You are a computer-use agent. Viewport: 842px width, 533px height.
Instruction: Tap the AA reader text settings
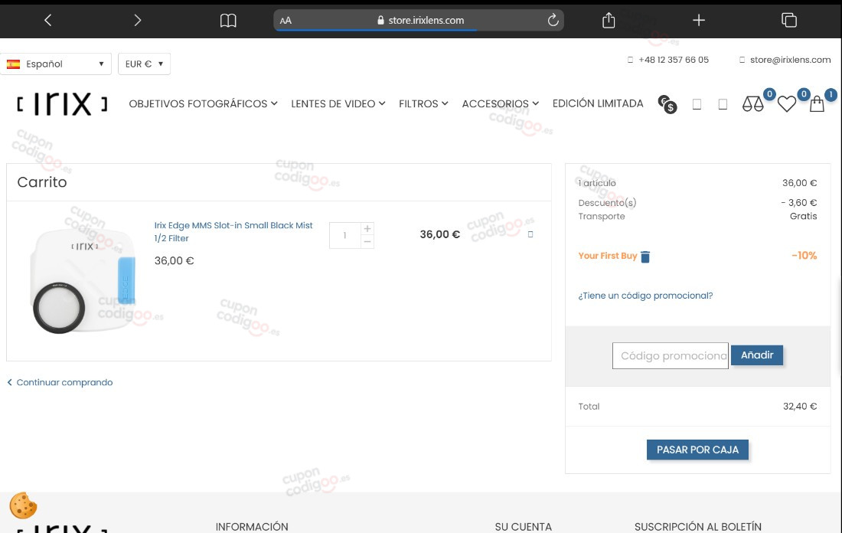[x=286, y=21]
